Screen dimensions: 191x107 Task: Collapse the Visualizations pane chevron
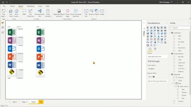167,23
